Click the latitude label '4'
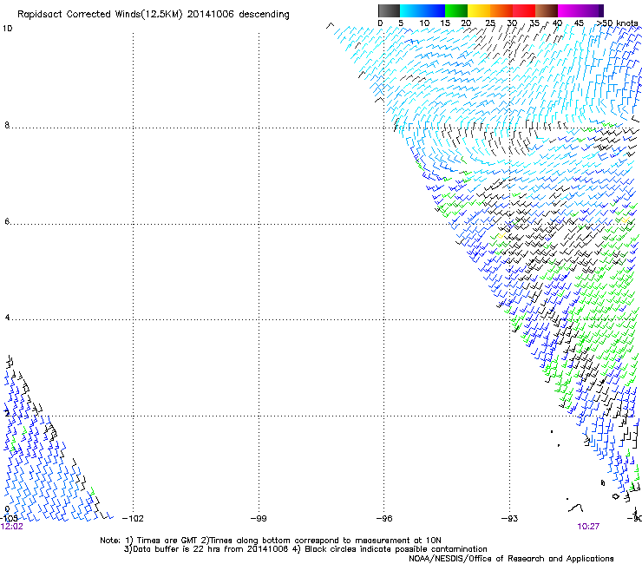This screenshot has height=564, width=642. [7, 318]
